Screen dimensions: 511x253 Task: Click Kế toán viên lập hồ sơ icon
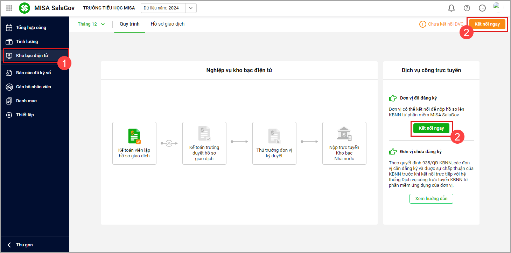134,136
